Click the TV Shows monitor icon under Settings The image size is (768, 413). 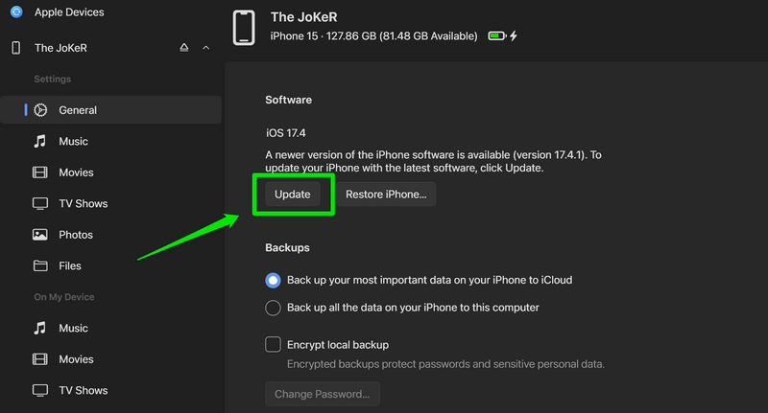click(40, 203)
